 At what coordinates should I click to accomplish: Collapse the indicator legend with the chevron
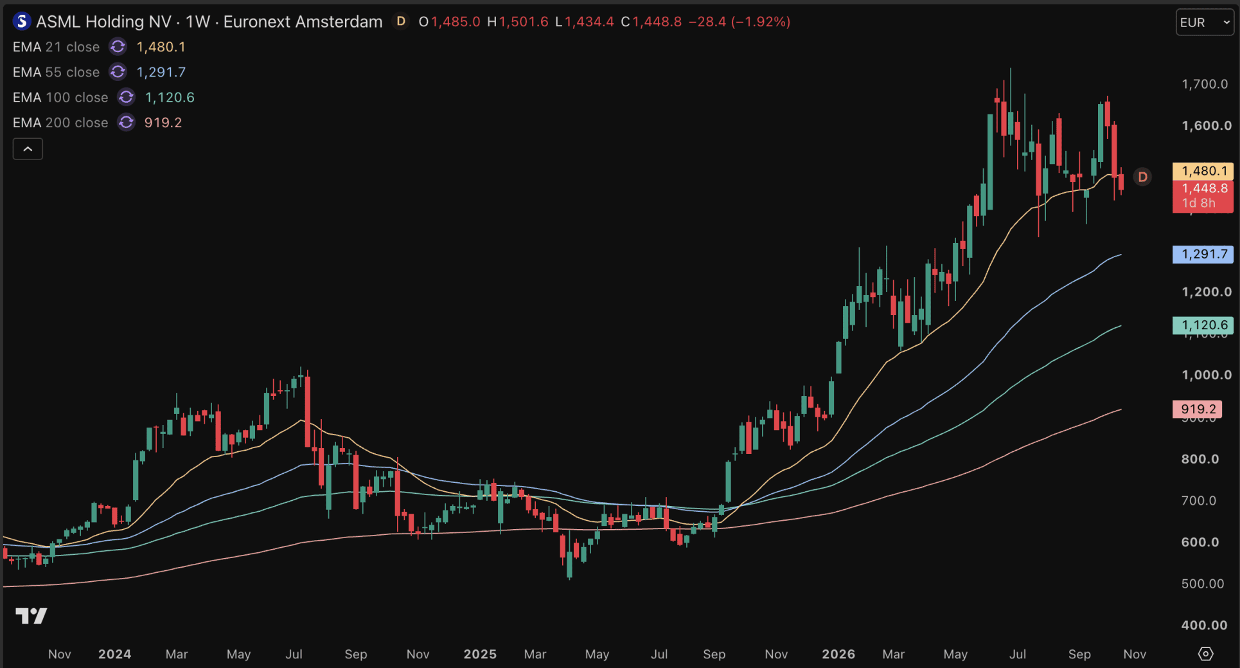click(28, 149)
